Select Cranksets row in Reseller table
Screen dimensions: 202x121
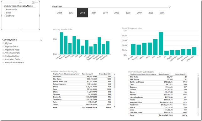(82, 97)
